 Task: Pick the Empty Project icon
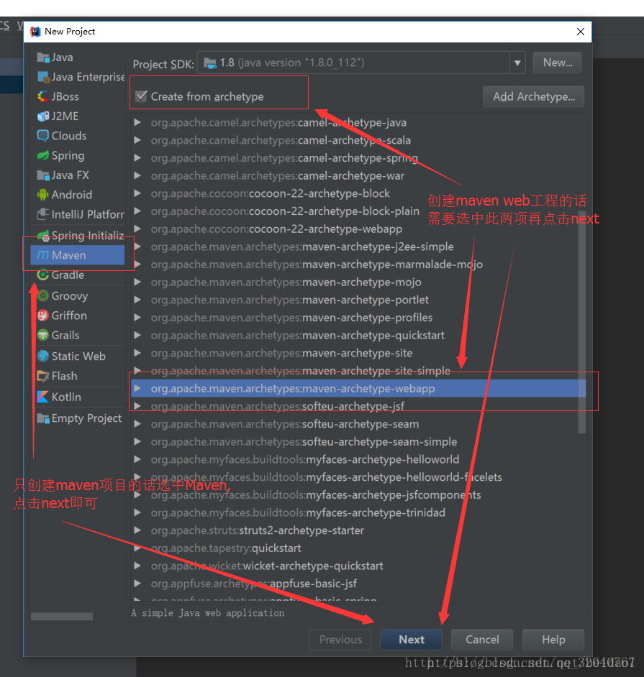(42, 419)
